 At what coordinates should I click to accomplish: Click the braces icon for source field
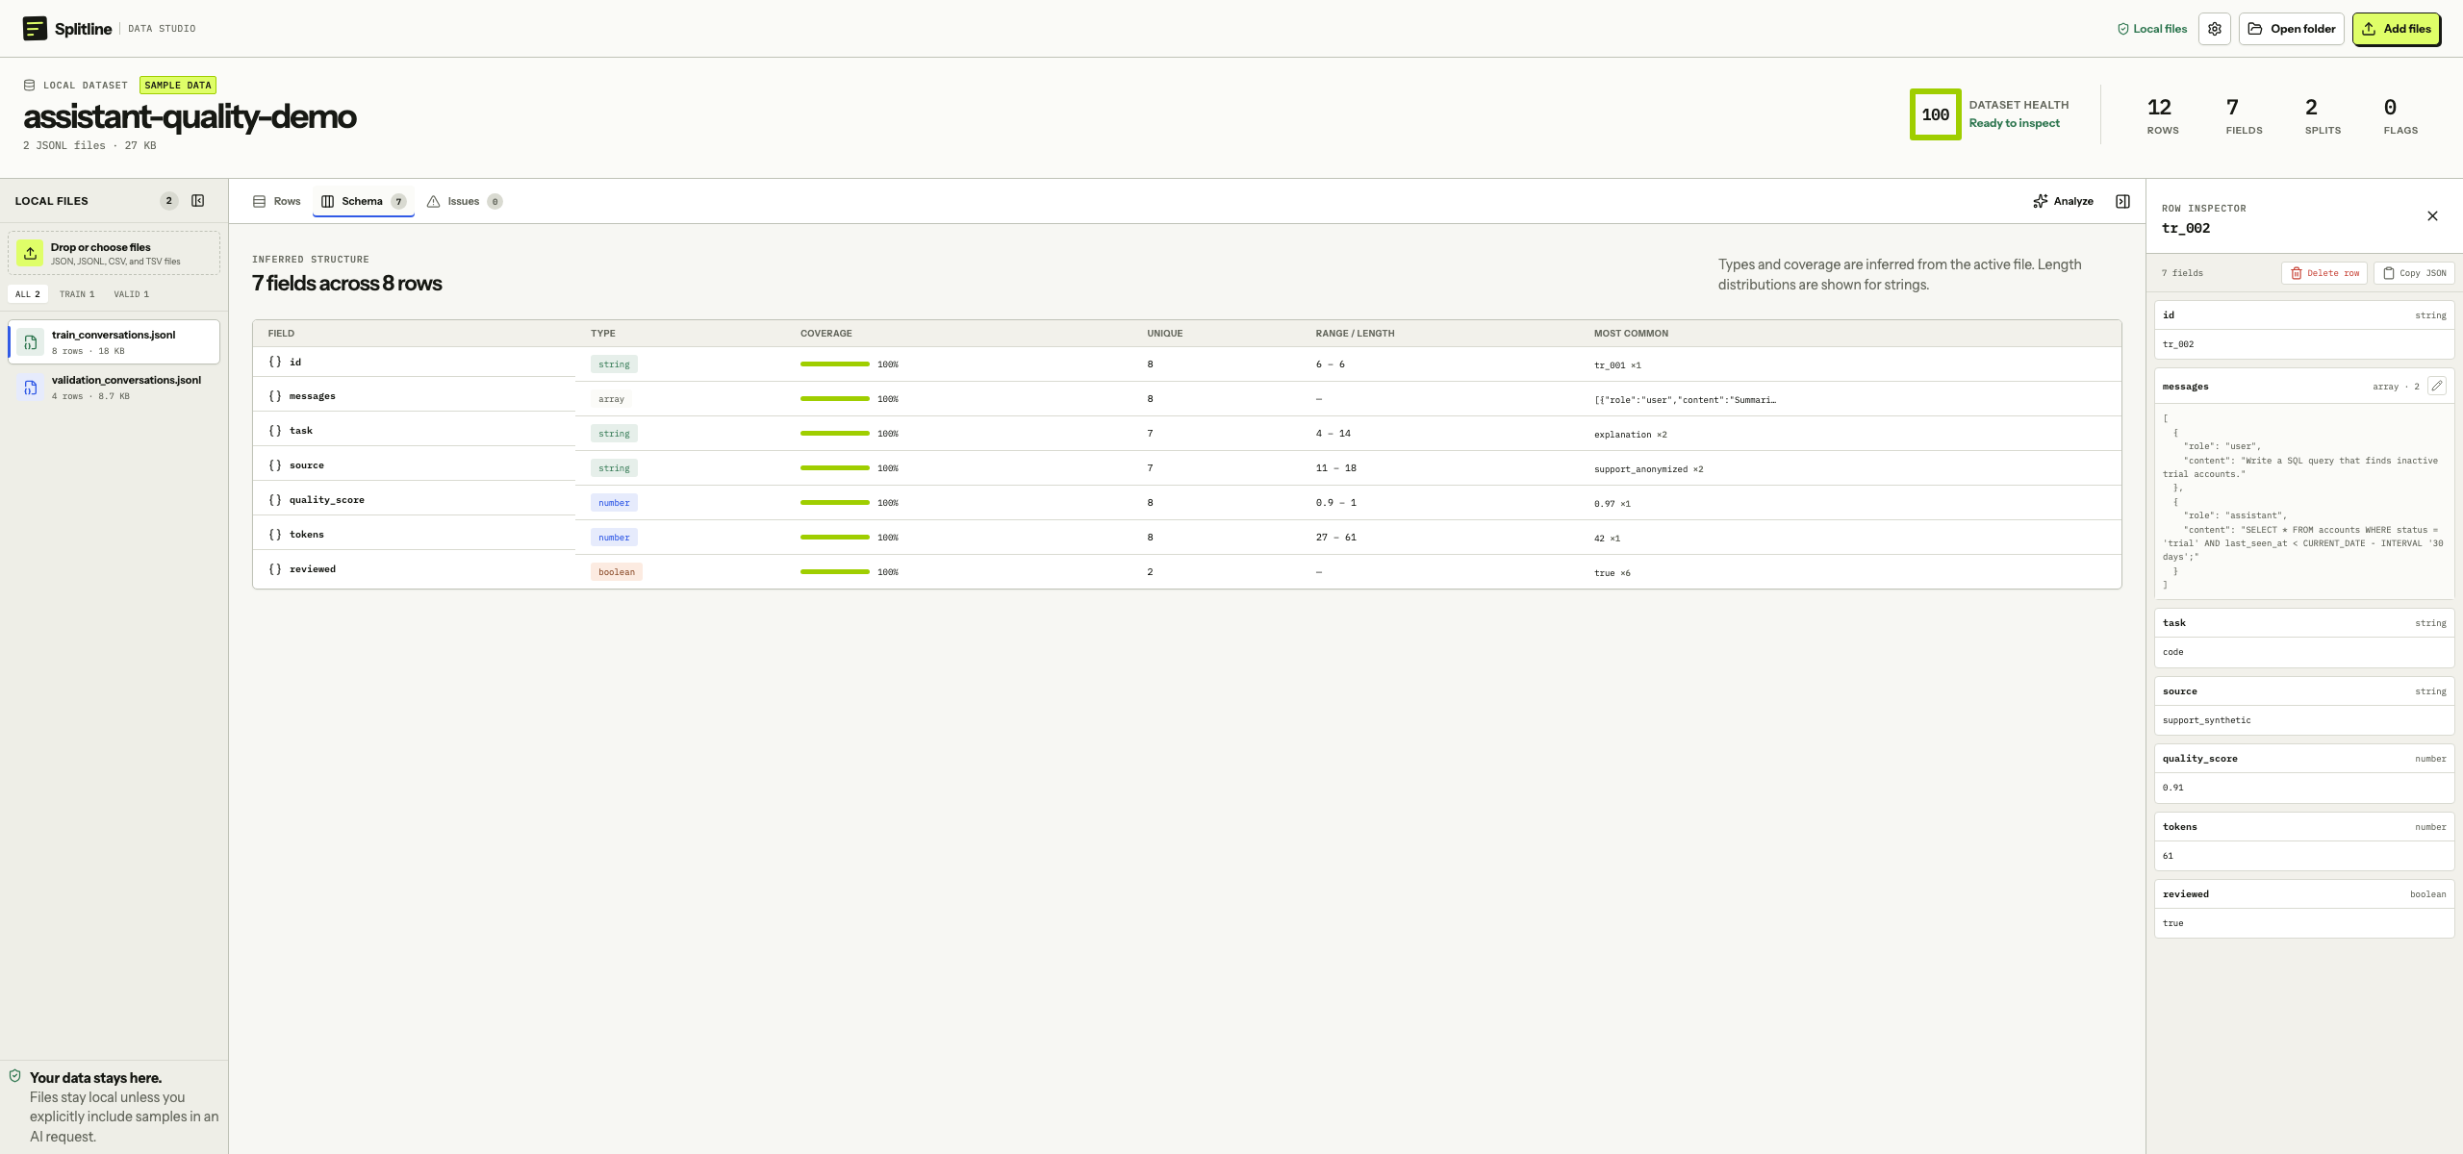275,465
